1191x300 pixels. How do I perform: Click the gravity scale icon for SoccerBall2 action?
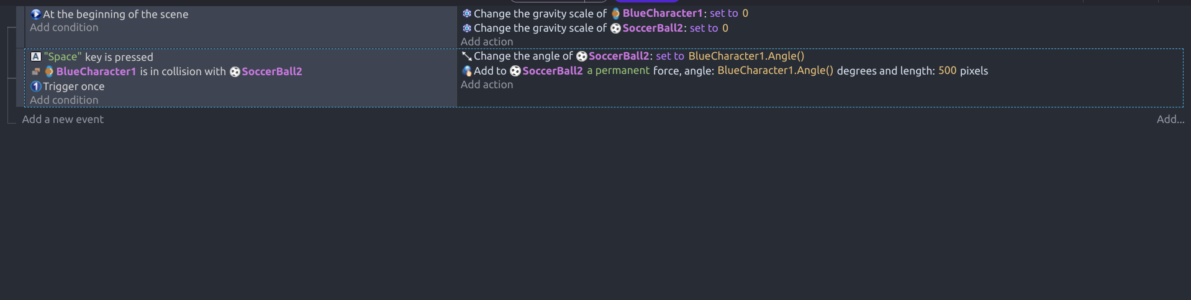[x=467, y=29]
